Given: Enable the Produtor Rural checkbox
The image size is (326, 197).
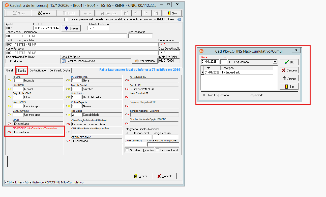Looking at the screenshot, I should pyautogui.click(x=157, y=150).
